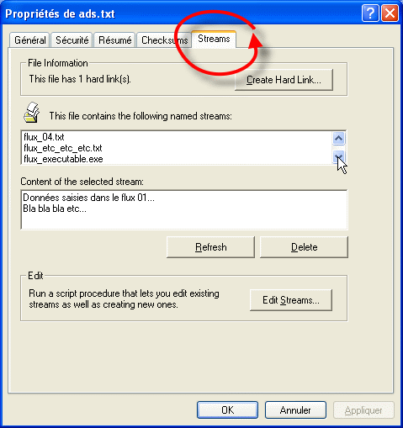Confirm with the OK button
The image size is (403, 428).
[227, 410]
